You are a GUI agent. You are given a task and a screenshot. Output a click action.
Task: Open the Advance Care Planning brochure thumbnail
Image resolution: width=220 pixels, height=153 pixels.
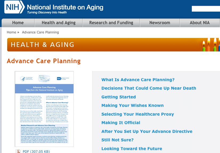[44, 109]
